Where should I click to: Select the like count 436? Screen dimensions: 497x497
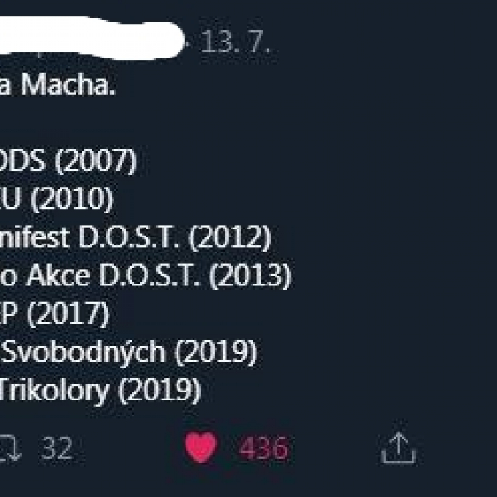tap(263, 448)
